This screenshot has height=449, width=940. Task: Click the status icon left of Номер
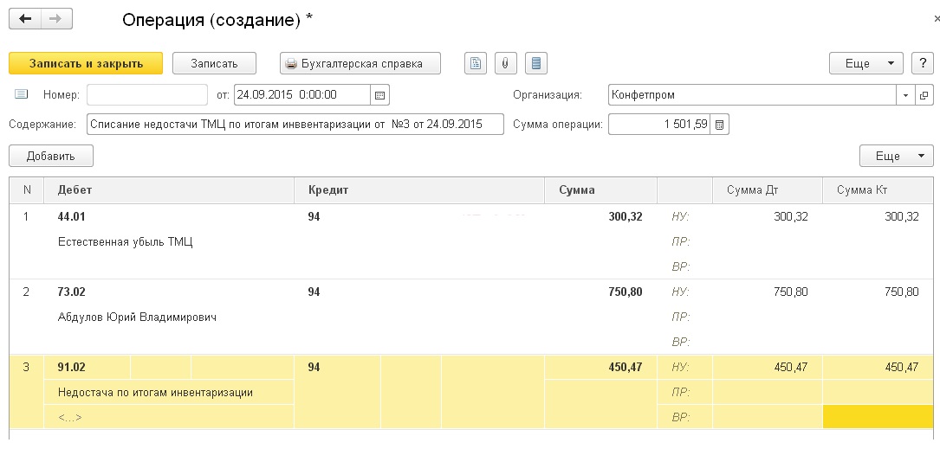point(21,94)
